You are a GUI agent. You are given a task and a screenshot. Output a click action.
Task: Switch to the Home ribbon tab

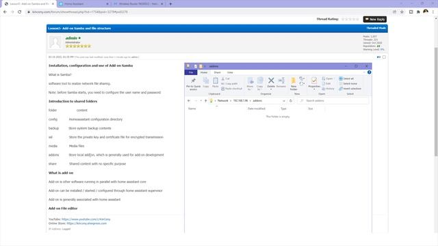click(204, 72)
